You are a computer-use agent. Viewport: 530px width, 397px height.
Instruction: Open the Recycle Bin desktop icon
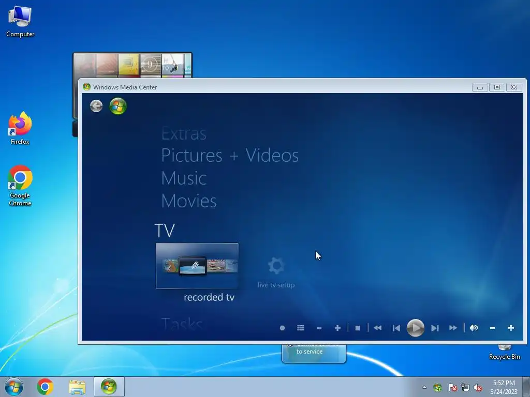(x=504, y=352)
